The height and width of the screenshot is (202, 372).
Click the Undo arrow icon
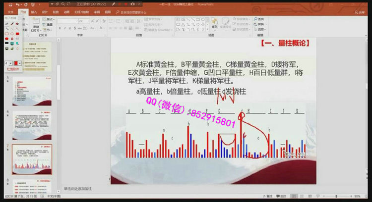pyautogui.click(x=18, y=4)
